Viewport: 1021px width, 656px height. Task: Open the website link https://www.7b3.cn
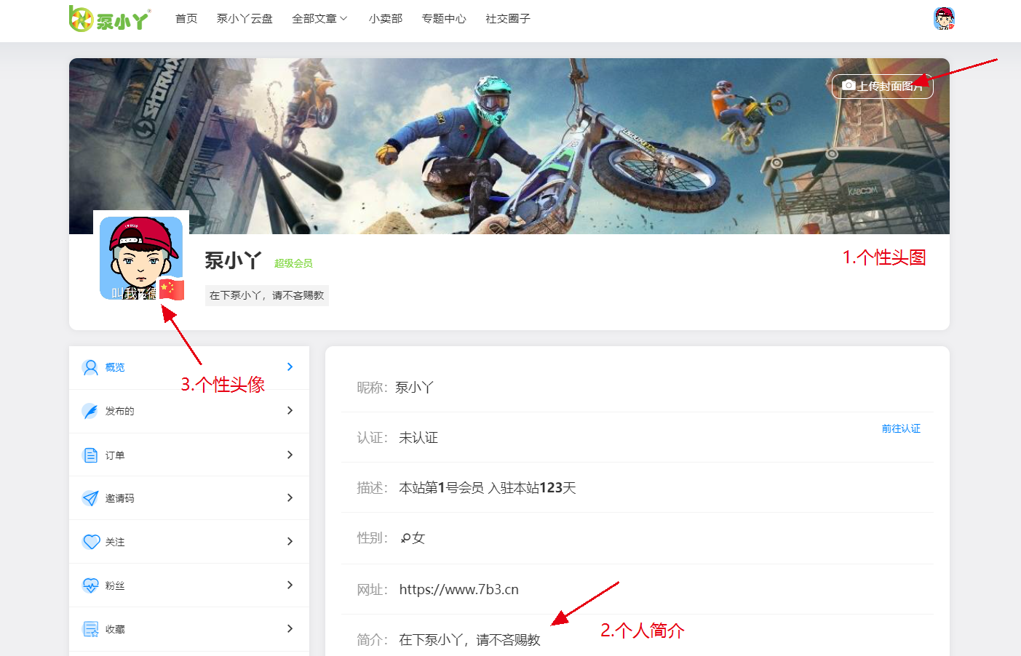458,589
